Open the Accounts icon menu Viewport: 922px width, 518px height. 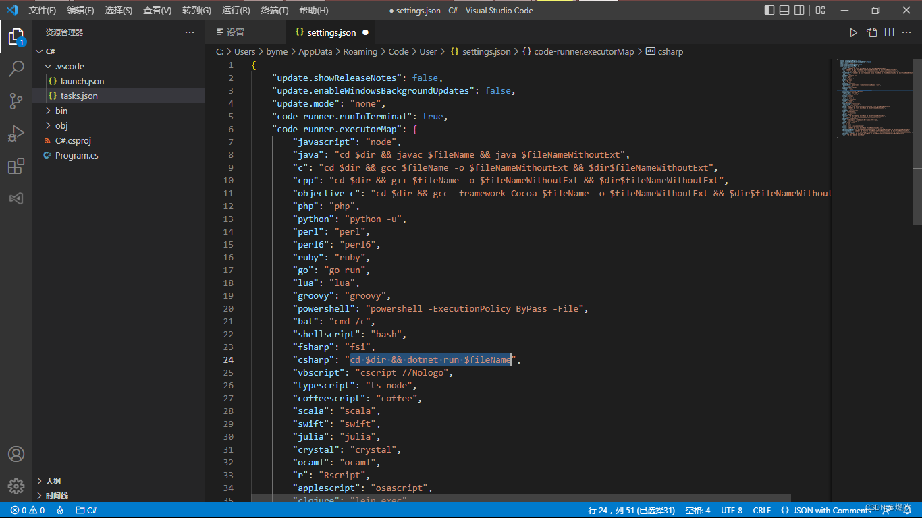tap(16, 454)
